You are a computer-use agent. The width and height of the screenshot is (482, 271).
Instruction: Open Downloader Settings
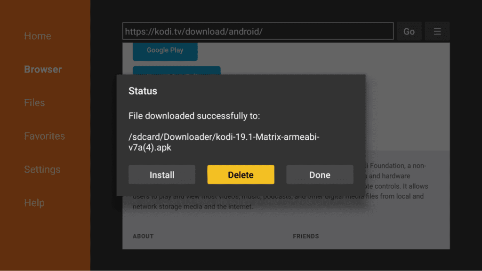42,169
